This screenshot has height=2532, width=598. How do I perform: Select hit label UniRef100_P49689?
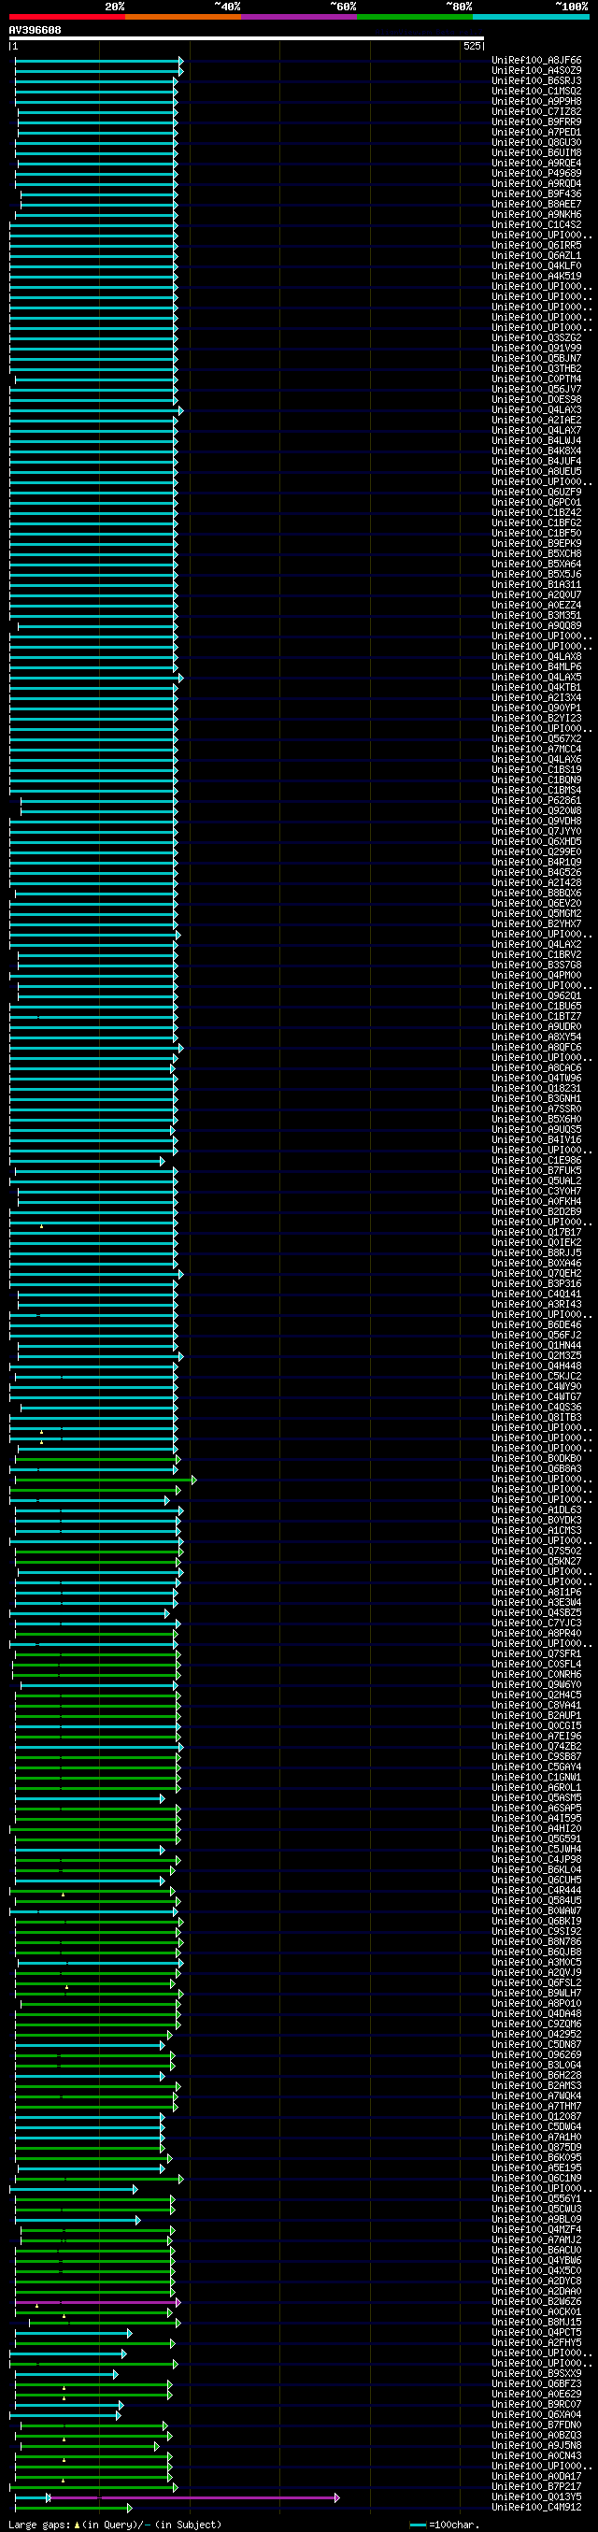point(536,174)
